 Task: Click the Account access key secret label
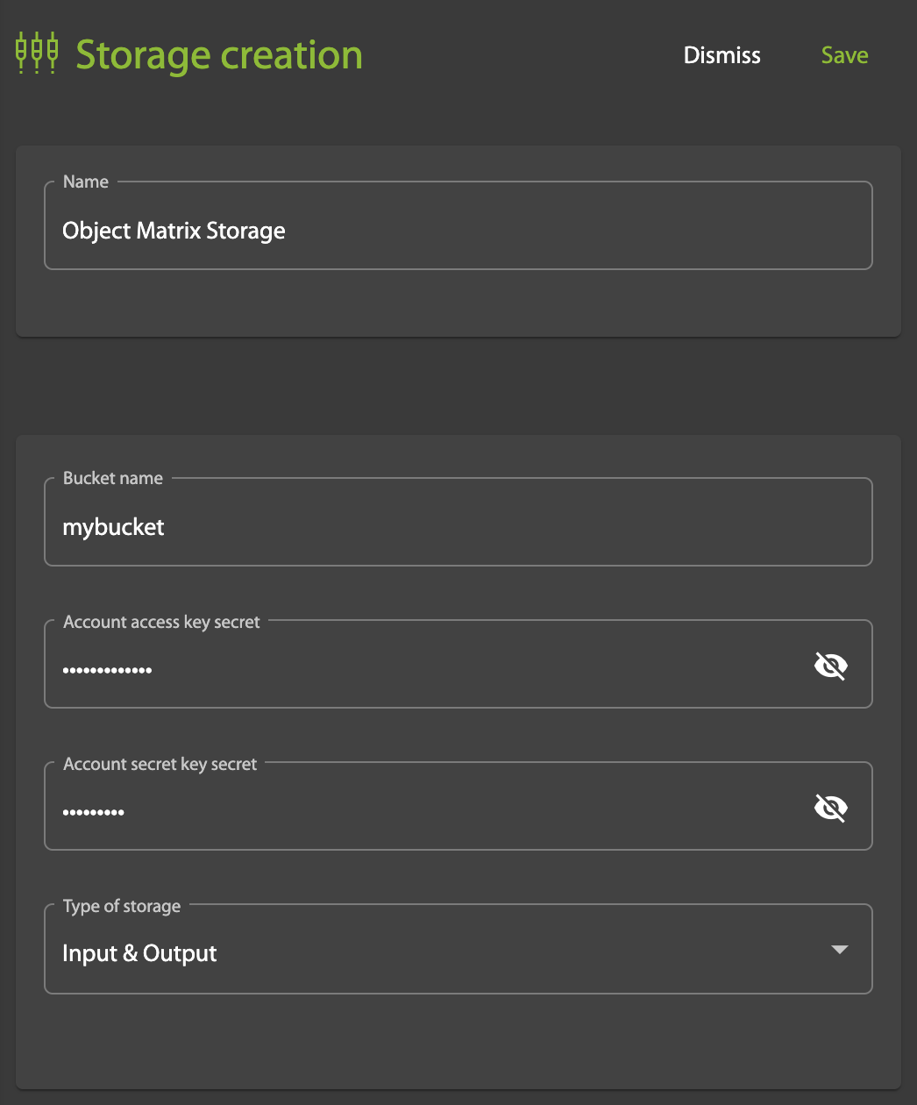tap(161, 622)
